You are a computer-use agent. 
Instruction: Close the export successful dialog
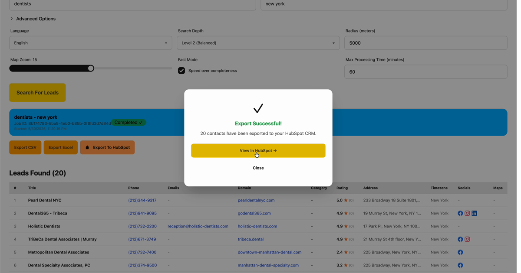pyautogui.click(x=258, y=168)
